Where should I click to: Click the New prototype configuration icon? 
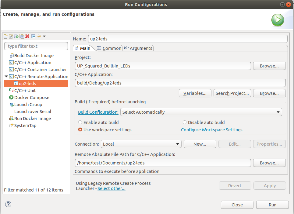(11, 36)
